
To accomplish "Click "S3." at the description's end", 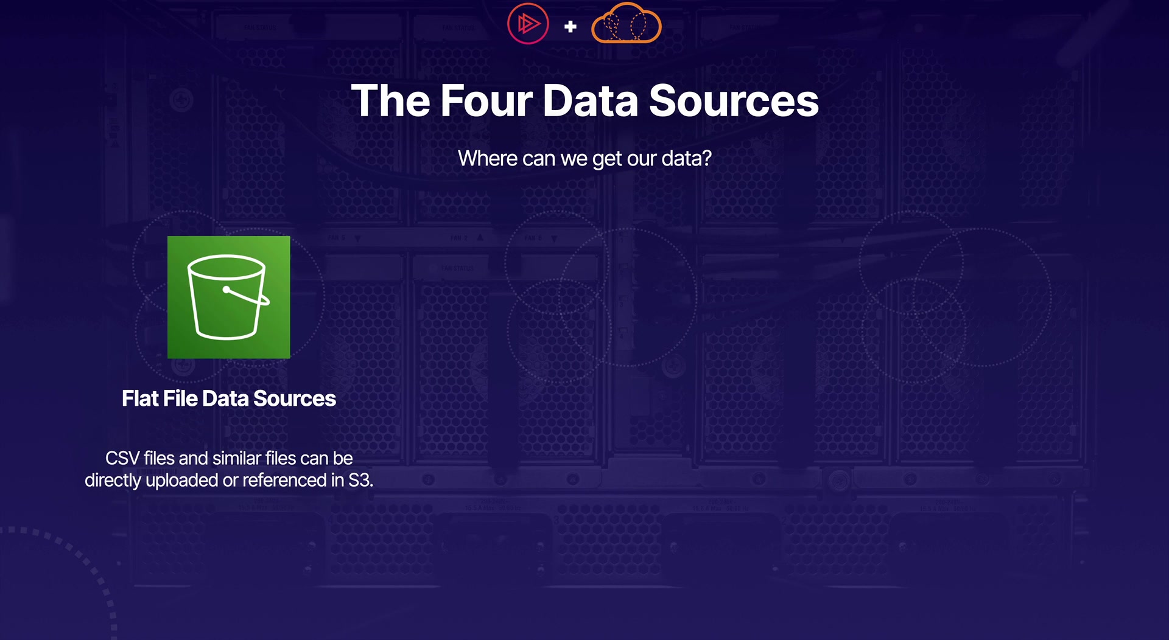I will click(360, 480).
